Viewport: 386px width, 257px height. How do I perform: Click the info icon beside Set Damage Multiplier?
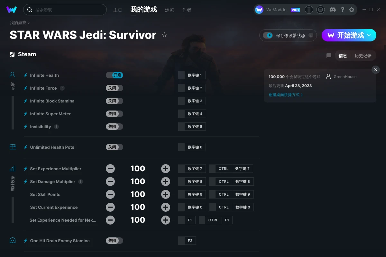(80, 182)
